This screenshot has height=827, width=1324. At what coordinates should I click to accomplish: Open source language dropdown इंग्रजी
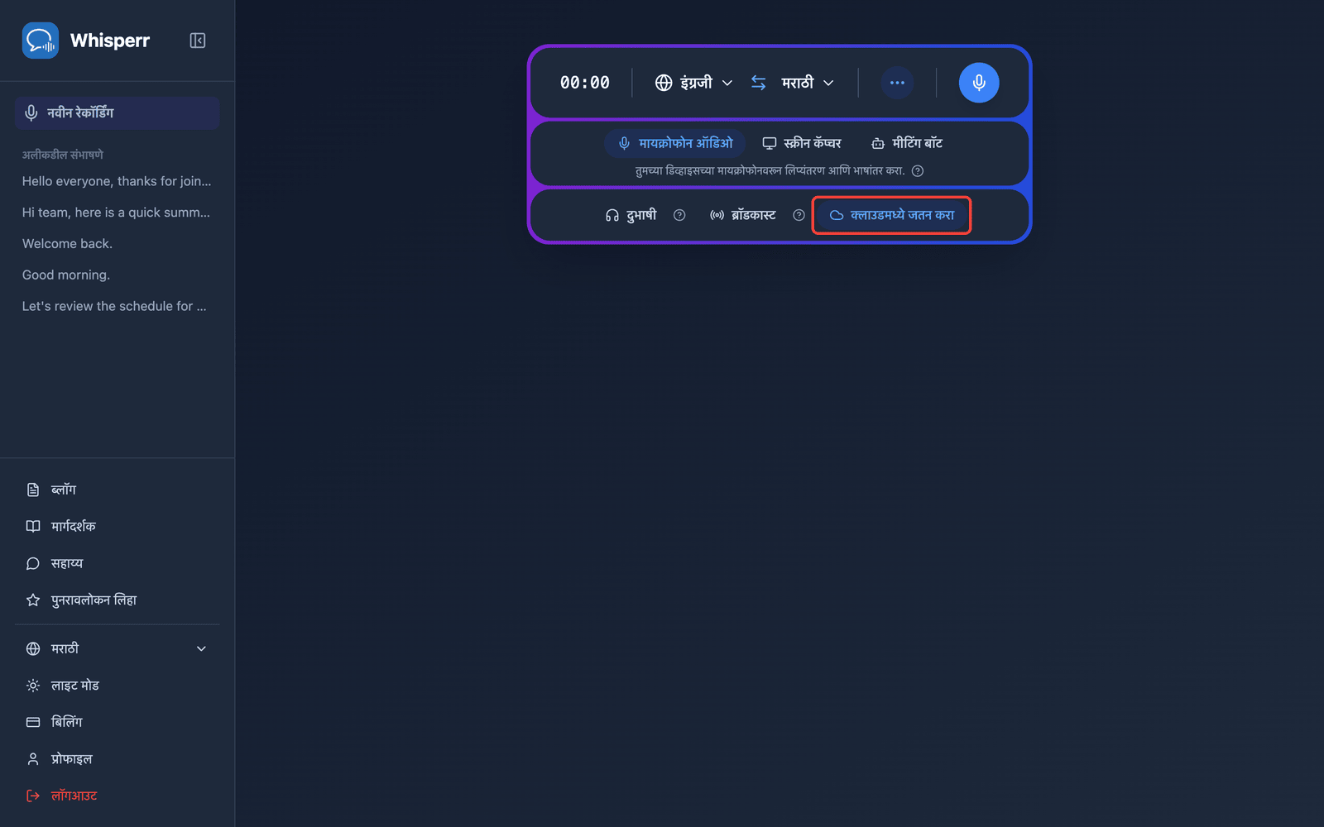click(x=693, y=83)
